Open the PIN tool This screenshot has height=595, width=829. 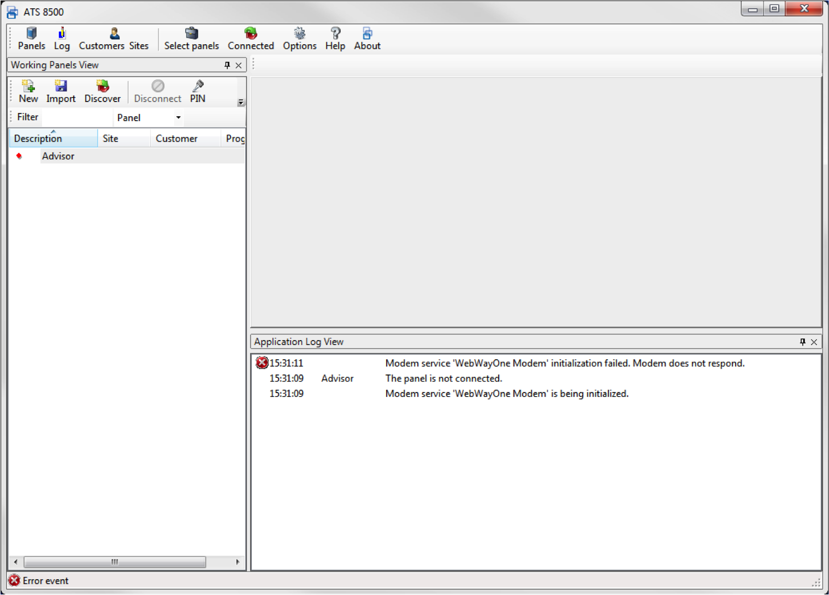[198, 87]
